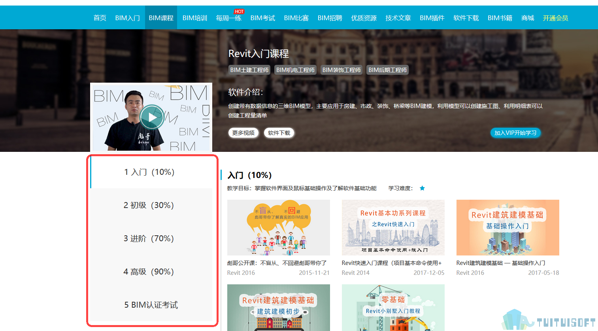Viewport: 598px width, 331px height.
Task: Select sidebar item 5 BIM认证考试
Action: click(151, 305)
